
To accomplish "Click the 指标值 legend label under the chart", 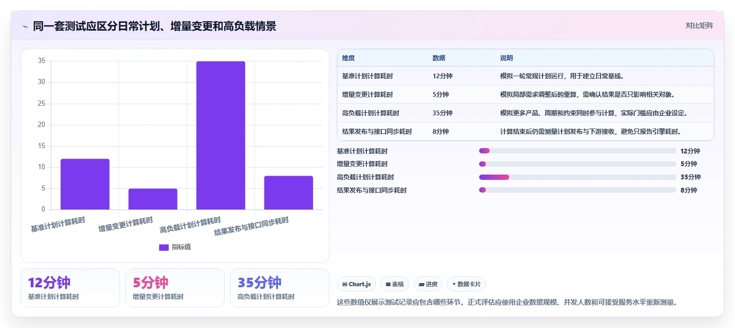I will (x=181, y=247).
